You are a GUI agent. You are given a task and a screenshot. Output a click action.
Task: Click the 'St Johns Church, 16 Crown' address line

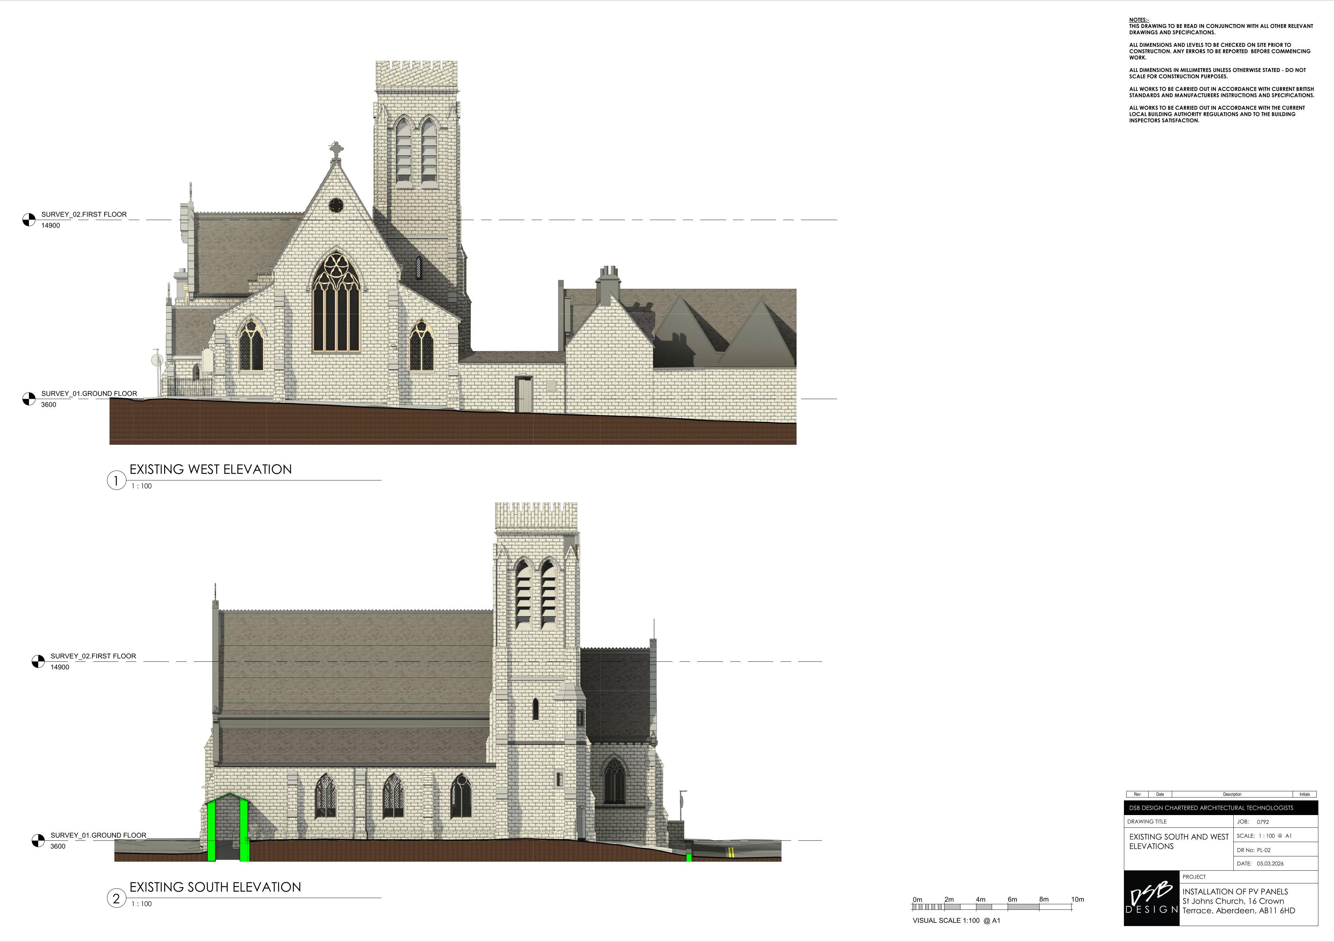[x=1233, y=901]
